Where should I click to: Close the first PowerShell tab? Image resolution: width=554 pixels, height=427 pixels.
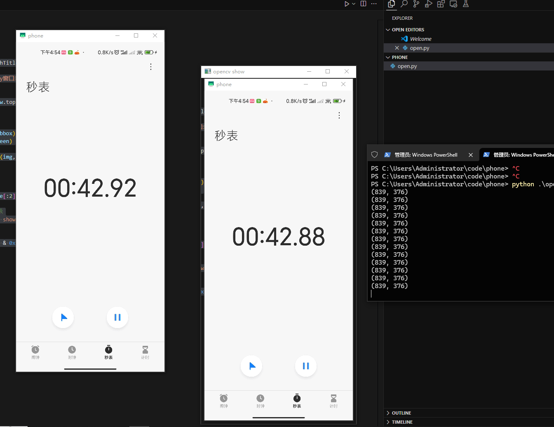click(471, 155)
